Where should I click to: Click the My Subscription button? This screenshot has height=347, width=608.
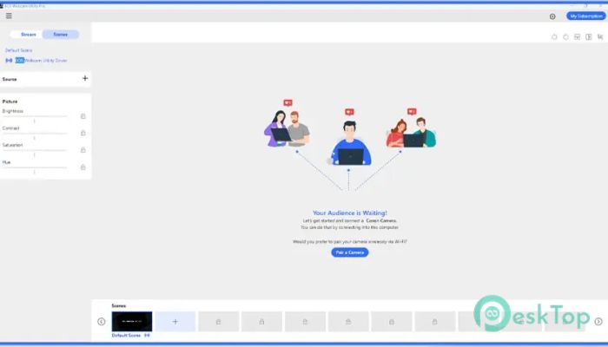pos(586,16)
